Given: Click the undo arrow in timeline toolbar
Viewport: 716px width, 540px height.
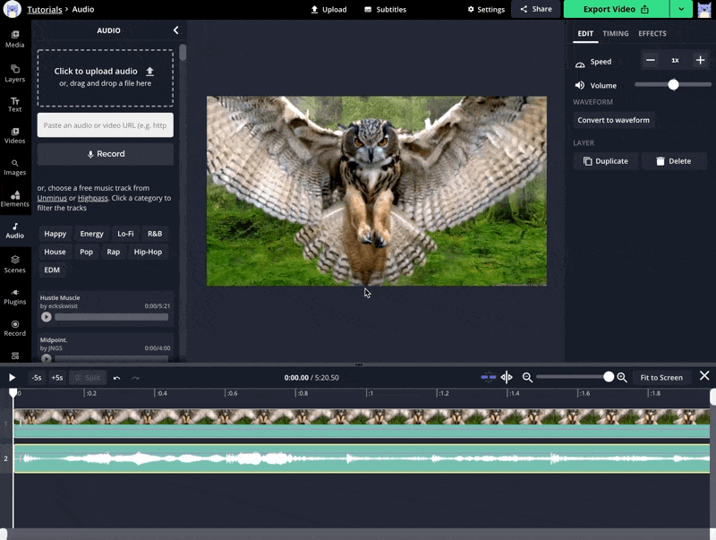Looking at the screenshot, I should click(x=116, y=378).
